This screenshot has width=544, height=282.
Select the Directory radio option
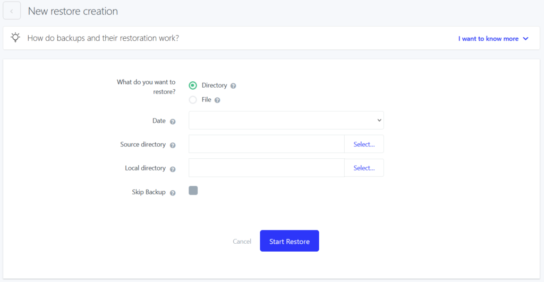[x=193, y=86]
